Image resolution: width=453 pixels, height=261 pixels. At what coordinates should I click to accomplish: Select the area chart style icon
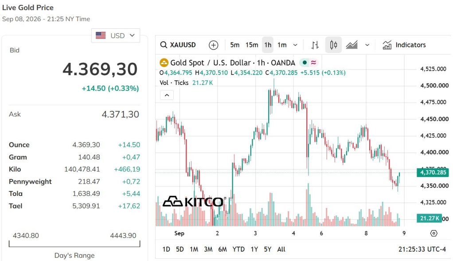[352, 45]
